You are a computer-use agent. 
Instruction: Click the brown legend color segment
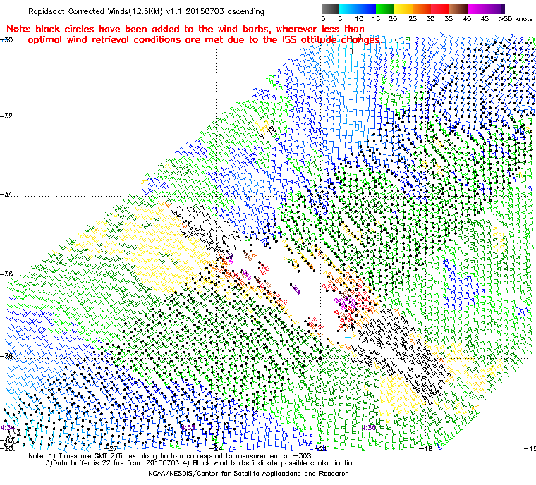tap(458, 8)
